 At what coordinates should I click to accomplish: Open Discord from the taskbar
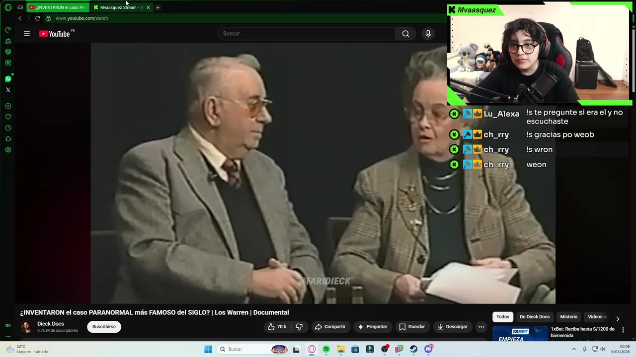click(428, 349)
